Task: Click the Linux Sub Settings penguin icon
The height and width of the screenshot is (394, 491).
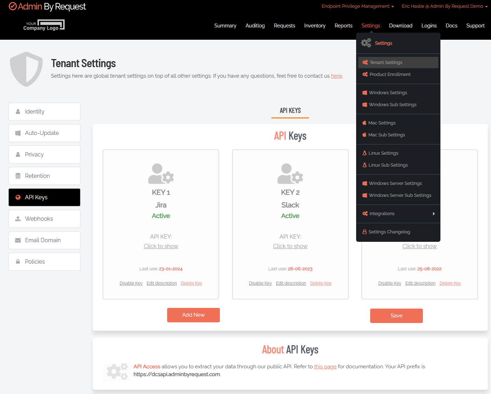Action: (x=365, y=165)
